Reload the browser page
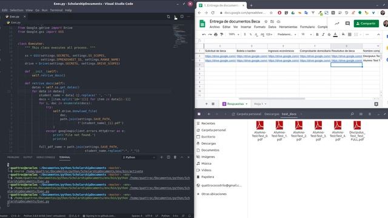The height and width of the screenshot is (218, 388). [x=213, y=13]
